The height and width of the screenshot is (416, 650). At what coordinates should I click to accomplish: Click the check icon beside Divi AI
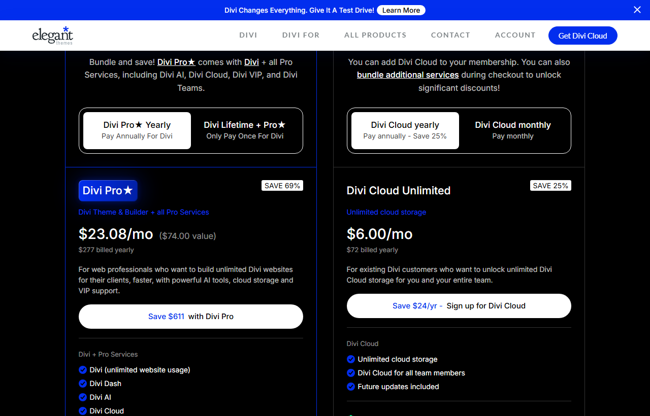coord(83,397)
